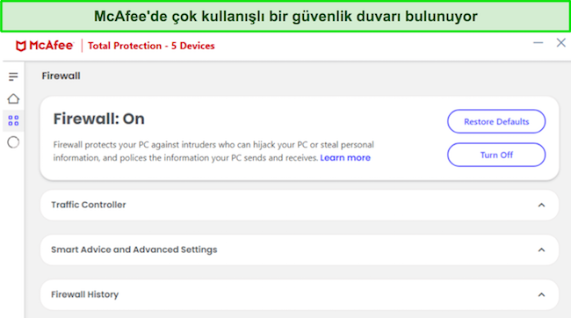Image resolution: width=571 pixels, height=318 pixels.
Task: Open the apps grid icon in sidebar
Action: (13, 120)
